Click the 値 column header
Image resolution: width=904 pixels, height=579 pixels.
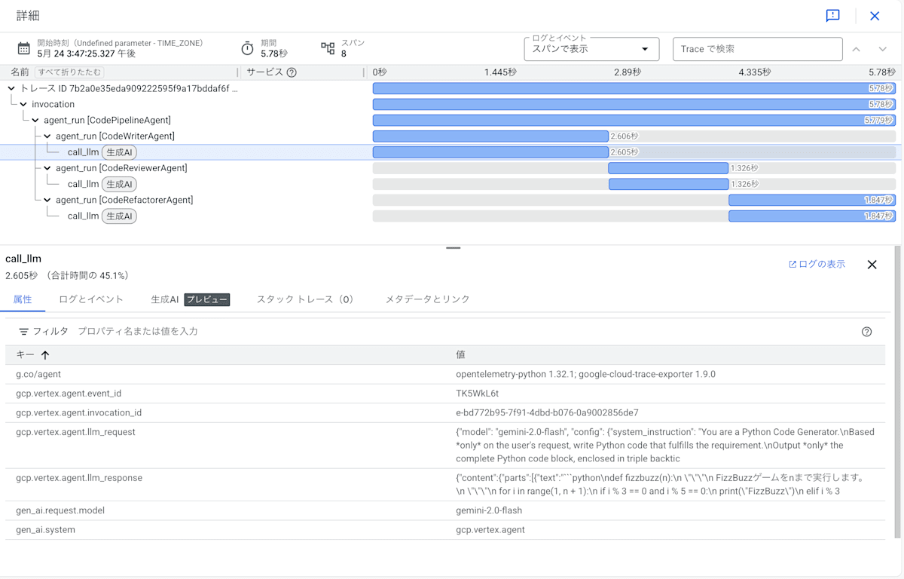tap(460, 355)
